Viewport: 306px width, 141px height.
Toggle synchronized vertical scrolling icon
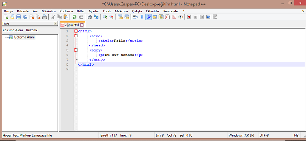point(120,17)
